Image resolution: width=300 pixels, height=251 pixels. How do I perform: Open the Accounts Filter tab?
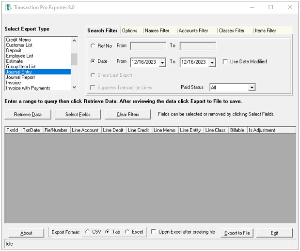click(193, 30)
